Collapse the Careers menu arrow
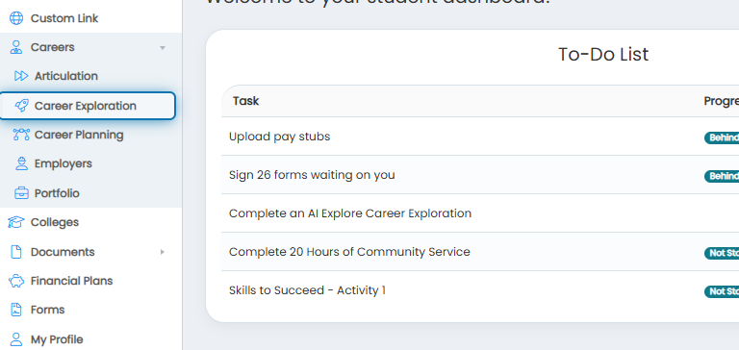The image size is (739, 350). coord(163,47)
